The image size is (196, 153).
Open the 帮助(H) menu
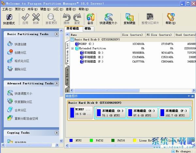84,9
